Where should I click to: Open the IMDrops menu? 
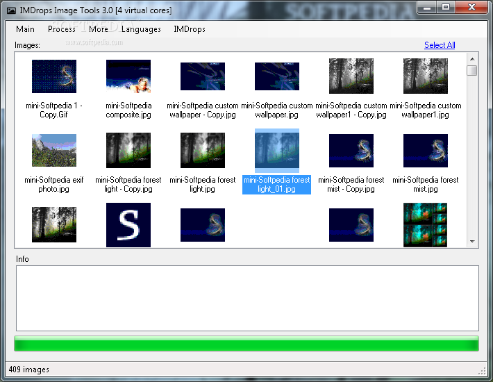coord(190,29)
